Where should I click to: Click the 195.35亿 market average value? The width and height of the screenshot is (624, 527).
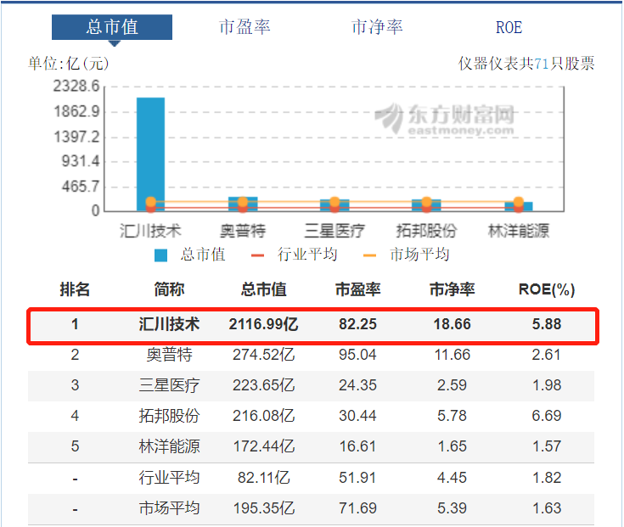[x=263, y=508]
